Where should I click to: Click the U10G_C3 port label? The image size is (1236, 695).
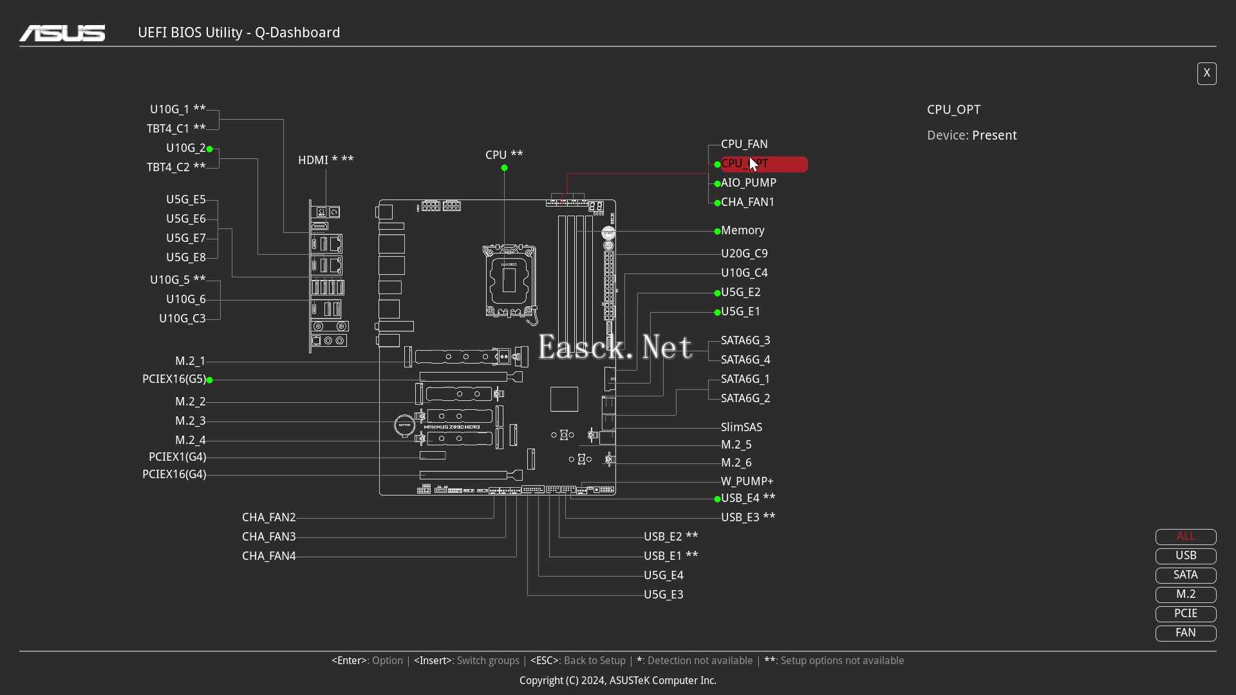182,319
